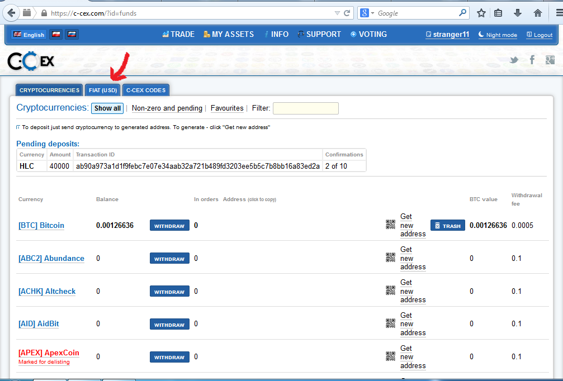Bookmark this page with the star icon
The height and width of the screenshot is (381, 563).
click(x=481, y=13)
